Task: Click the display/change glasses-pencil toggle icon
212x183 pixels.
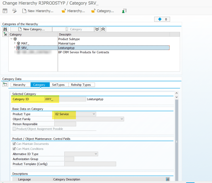Action: point(14,11)
